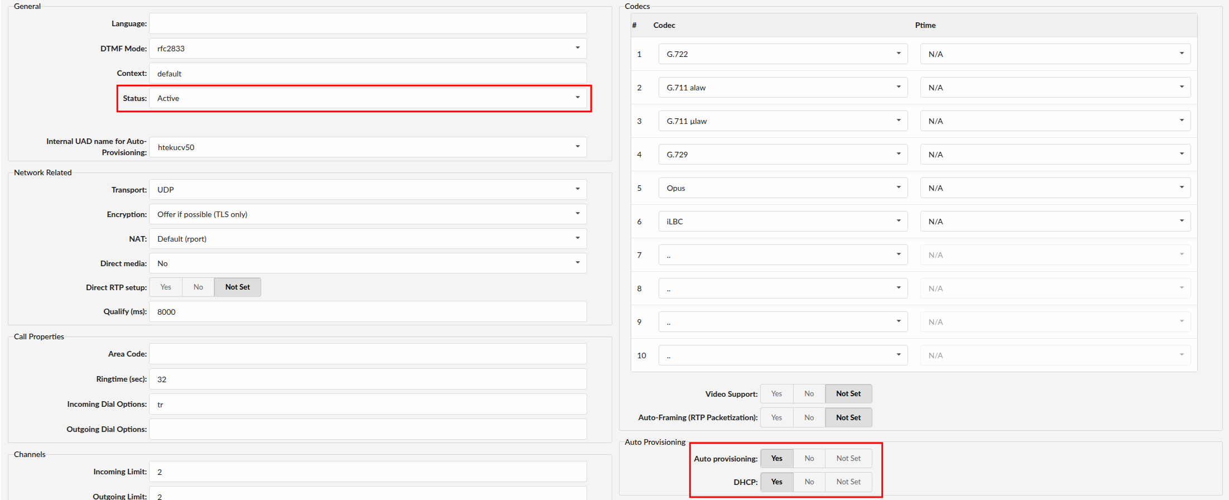Change codec 1 from G.722

782,54
